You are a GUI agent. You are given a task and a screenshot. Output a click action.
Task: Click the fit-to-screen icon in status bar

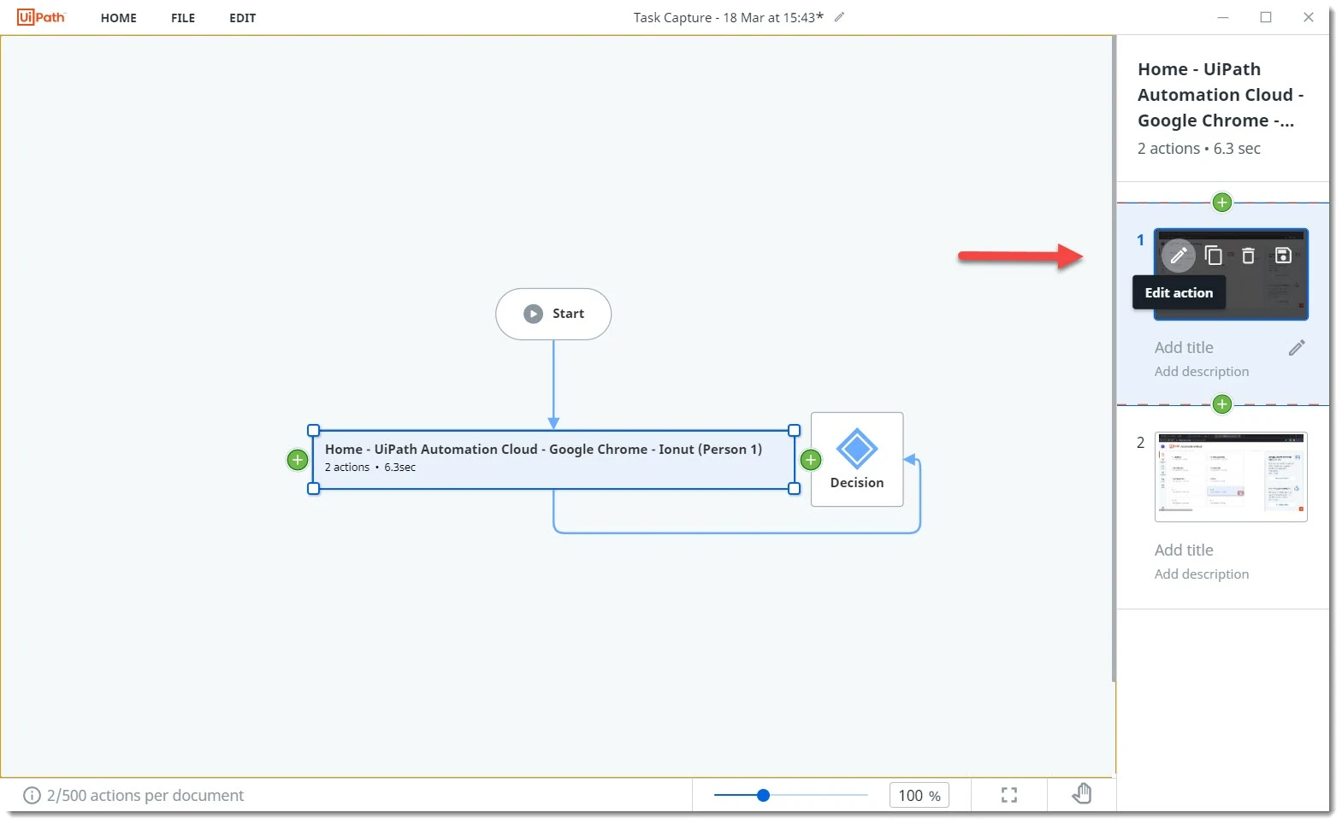1009,796
